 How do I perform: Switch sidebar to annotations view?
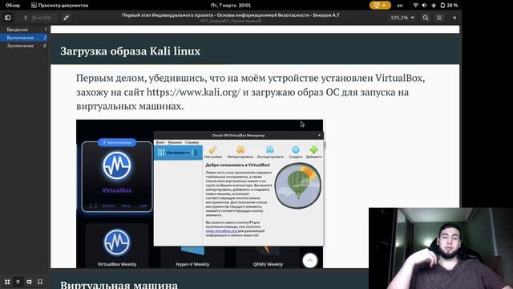pyautogui.click(x=29, y=282)
